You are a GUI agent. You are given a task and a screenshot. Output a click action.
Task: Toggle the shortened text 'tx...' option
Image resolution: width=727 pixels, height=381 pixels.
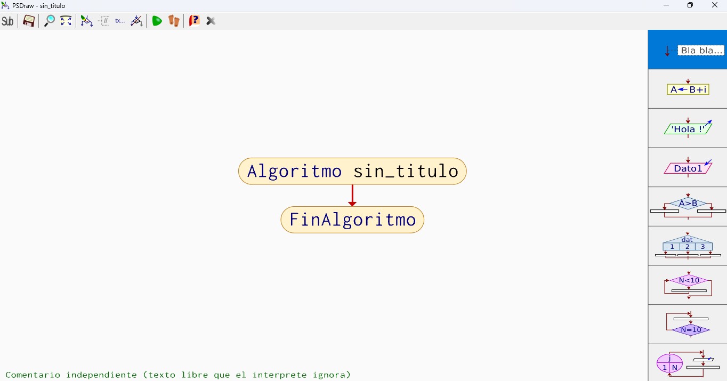(120, 21)
